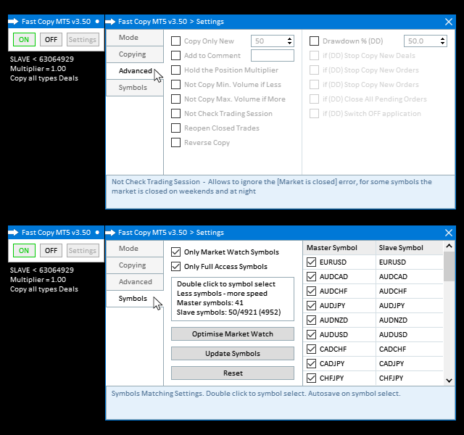The height and width of the screenshot is (435, 464).
Task: Click the Add to Comment text field
Action: [x=273, y=56]
